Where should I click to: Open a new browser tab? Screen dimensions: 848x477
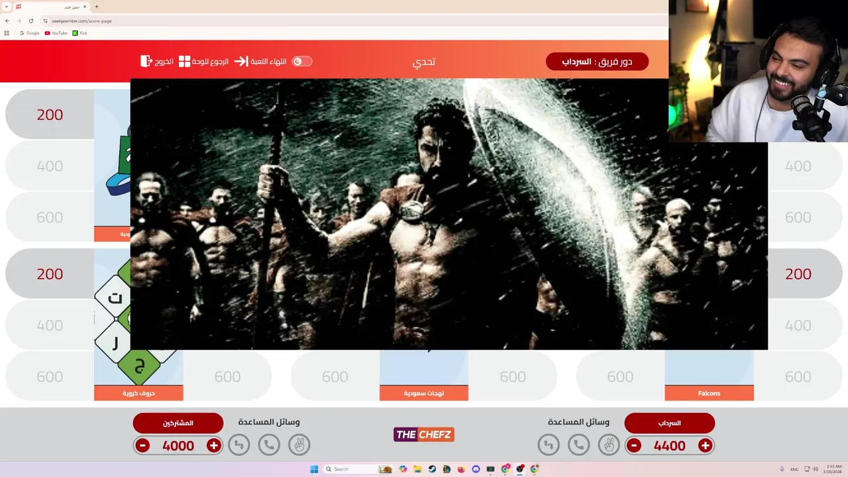coord(96,7)
